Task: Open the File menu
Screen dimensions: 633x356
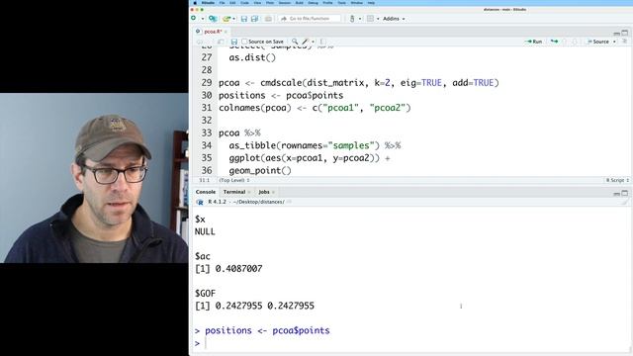Action: coord(222,3)
